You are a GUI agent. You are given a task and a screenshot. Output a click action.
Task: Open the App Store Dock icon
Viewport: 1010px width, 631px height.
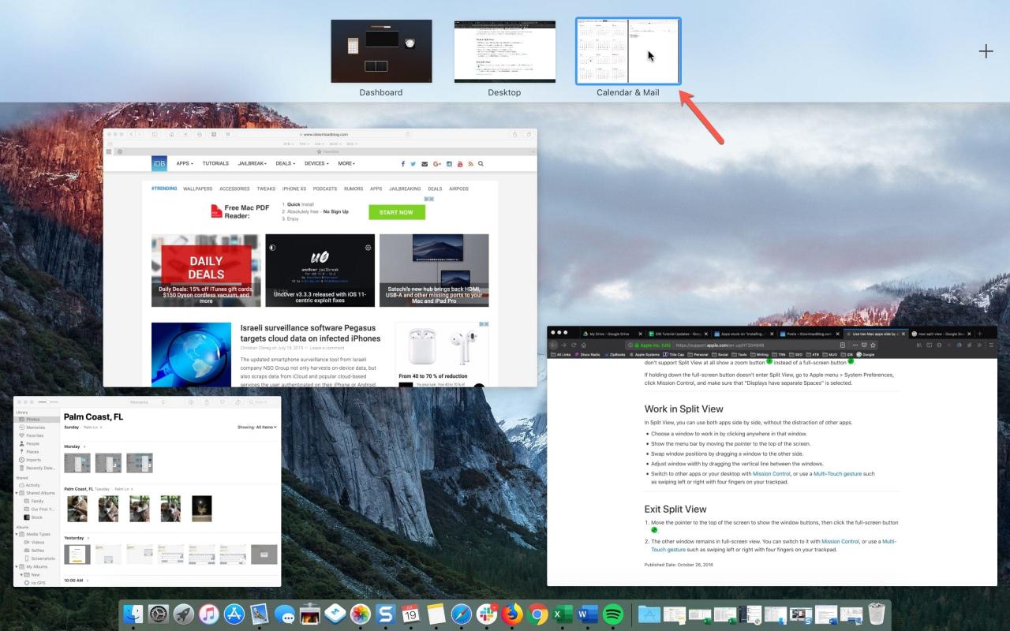click(234, 614)
